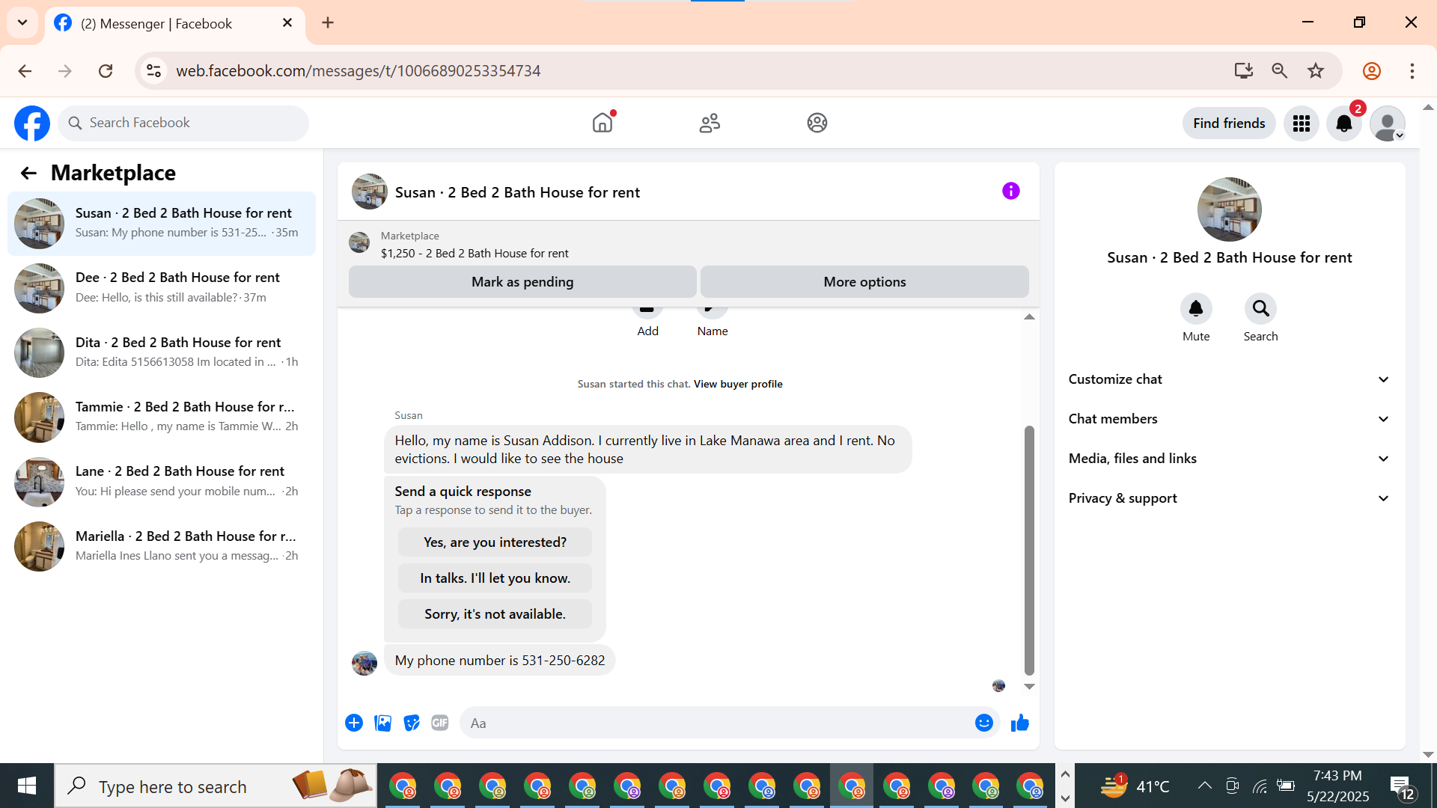The height and width of the screenshot is (808, 1437).
Task: View site information icon in address bar
Action: tap(153, 71)
